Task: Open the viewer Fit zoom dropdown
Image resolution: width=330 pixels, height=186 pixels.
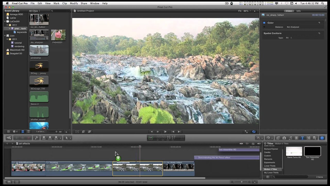Action: click(244, 11)
